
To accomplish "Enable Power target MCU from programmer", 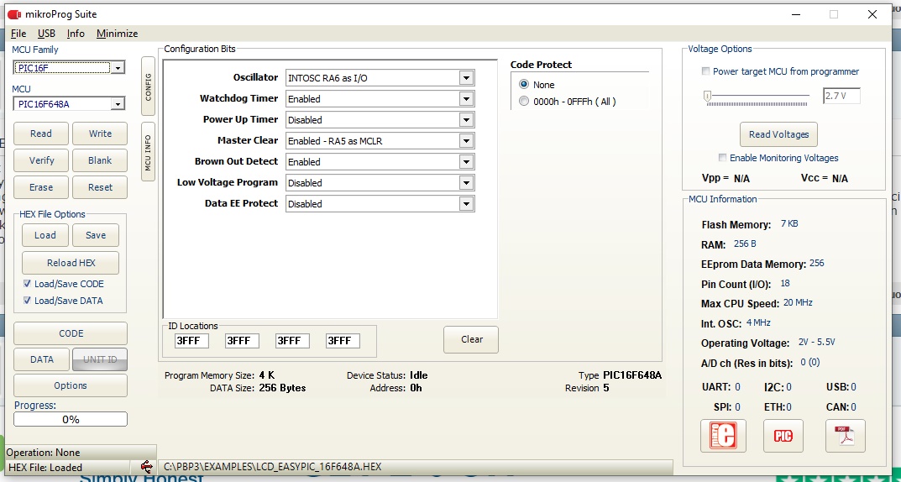I will click(x=706, y=71).
